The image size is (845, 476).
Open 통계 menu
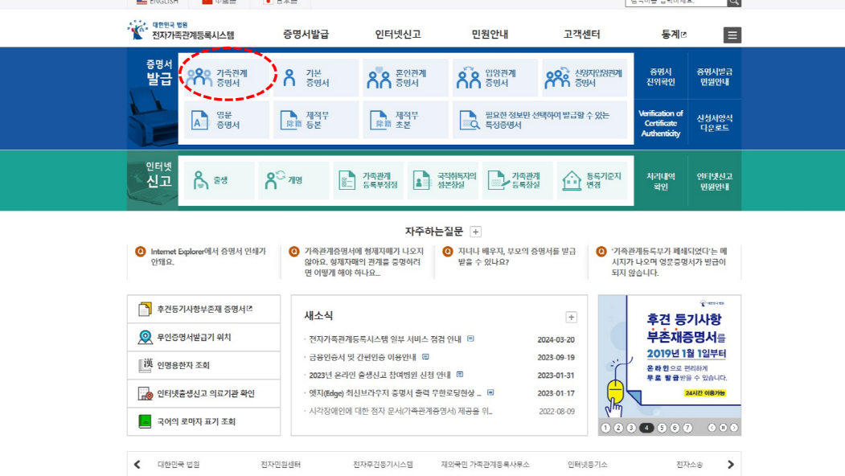(674, 35)
